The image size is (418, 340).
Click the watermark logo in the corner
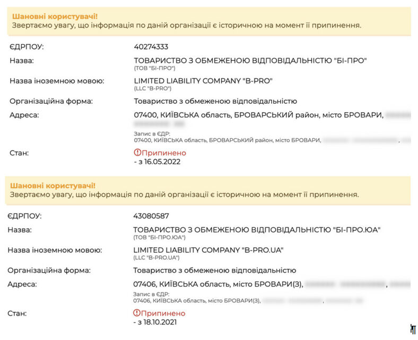tap(413, 329)
